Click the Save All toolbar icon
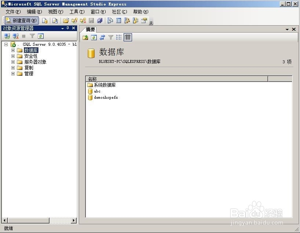Image resolution: width=300 pixels, height=233 pixels. (100, 20)
